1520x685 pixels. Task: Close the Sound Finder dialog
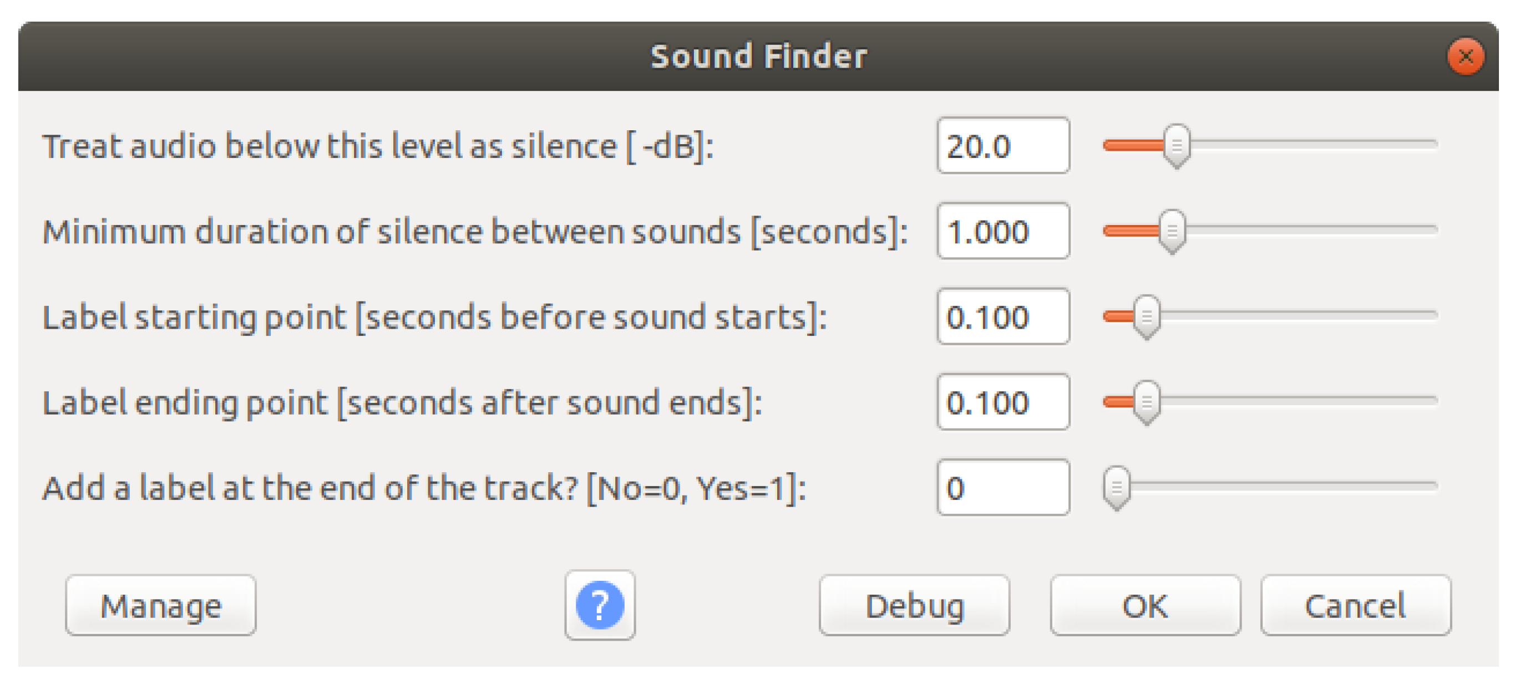pyautogui.click(x=1465, y=57)
